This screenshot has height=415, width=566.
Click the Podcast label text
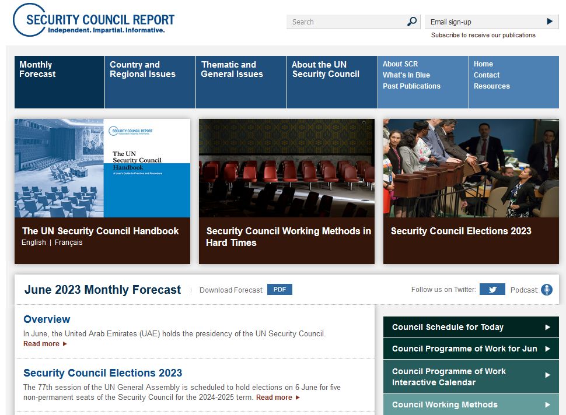(x=524, y=290)
